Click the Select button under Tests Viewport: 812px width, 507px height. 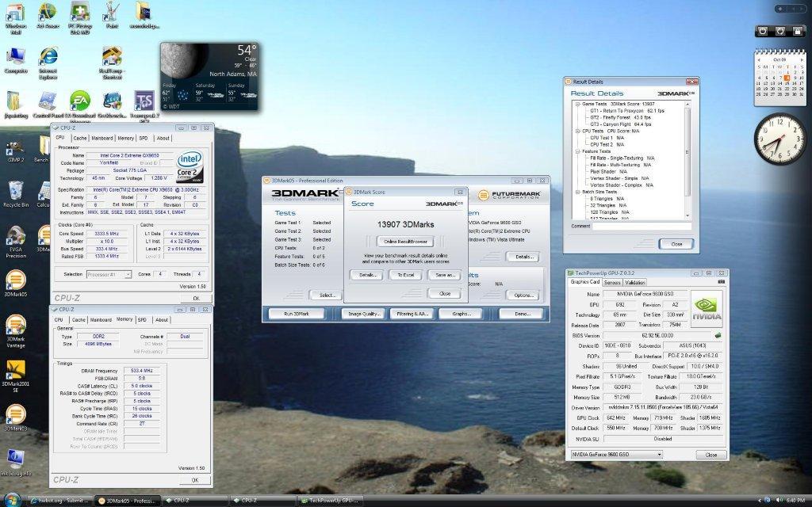326,295
